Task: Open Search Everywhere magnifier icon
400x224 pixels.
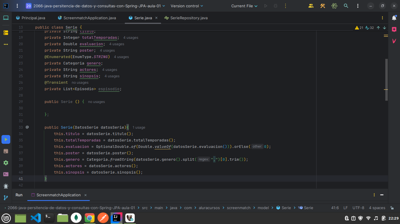Action: click(x=346, y=6)
